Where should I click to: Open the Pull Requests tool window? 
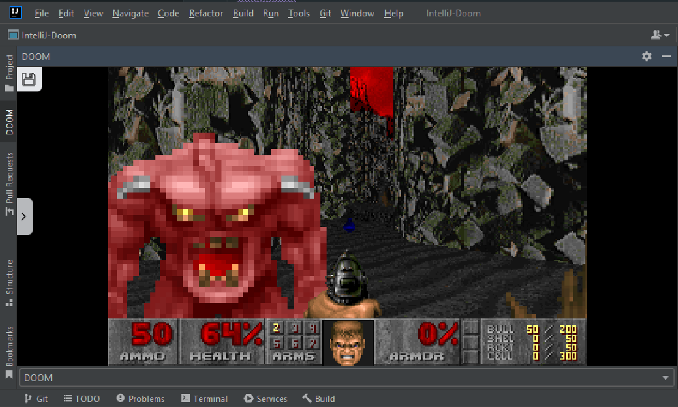(x=9, y=184)
